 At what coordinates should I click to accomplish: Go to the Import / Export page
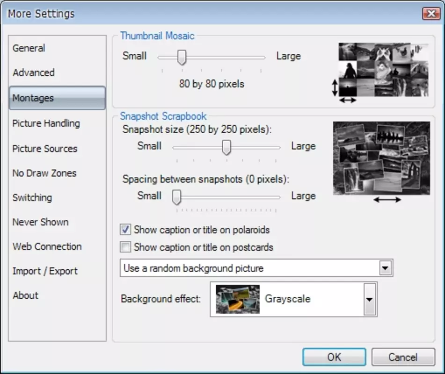45,271
